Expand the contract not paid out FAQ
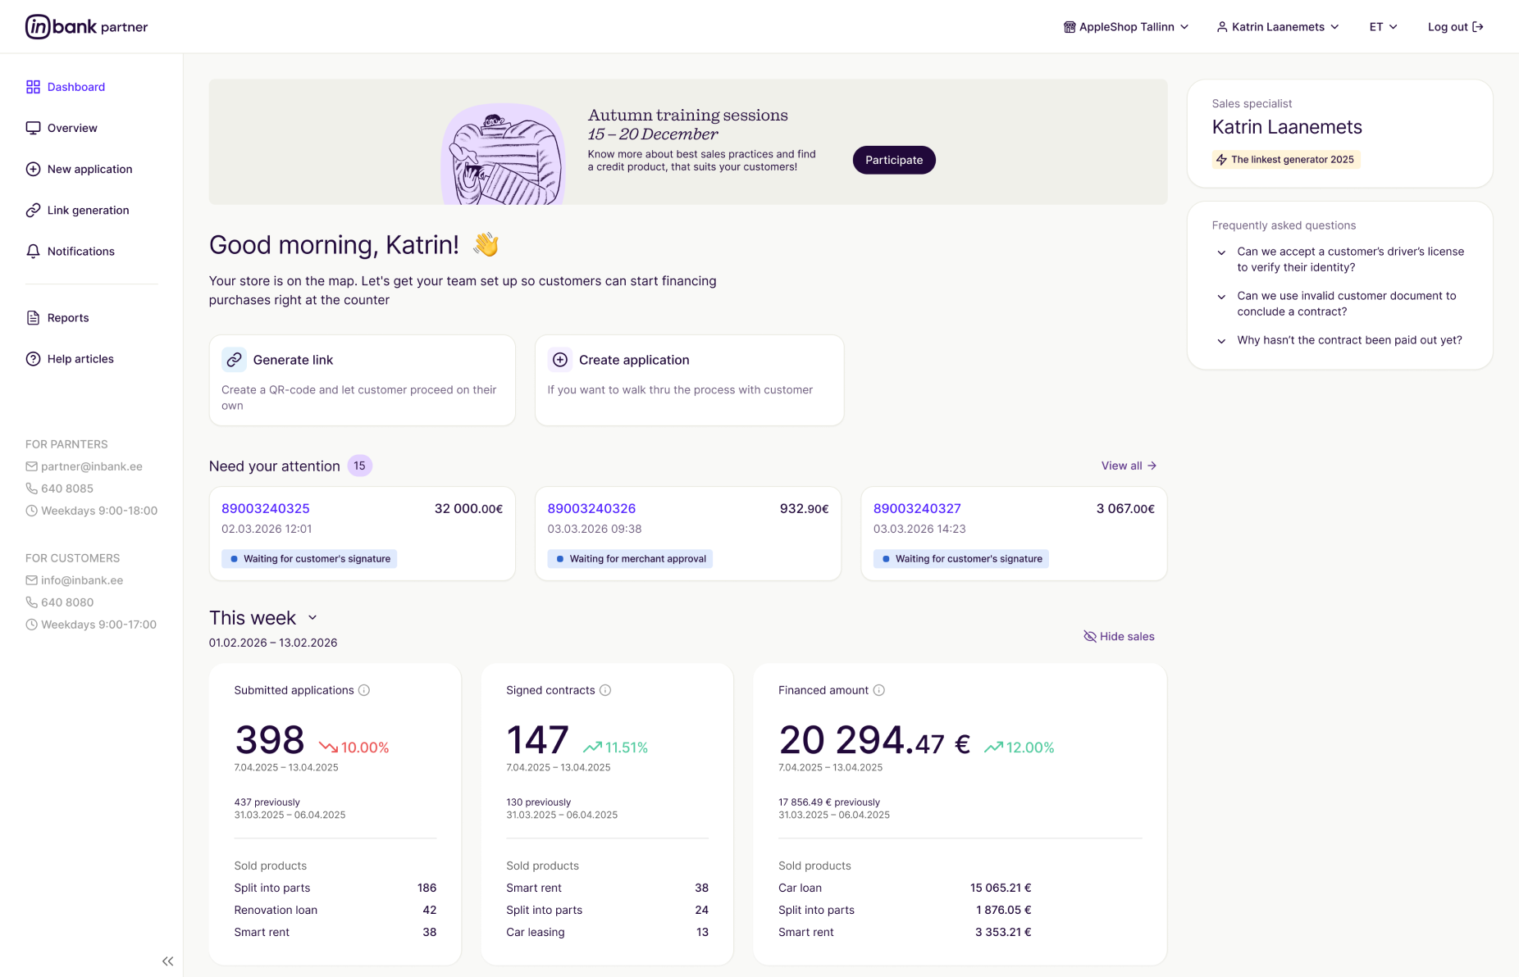The width and height of the screenshot is (1519, 977). click(1340, 340)
